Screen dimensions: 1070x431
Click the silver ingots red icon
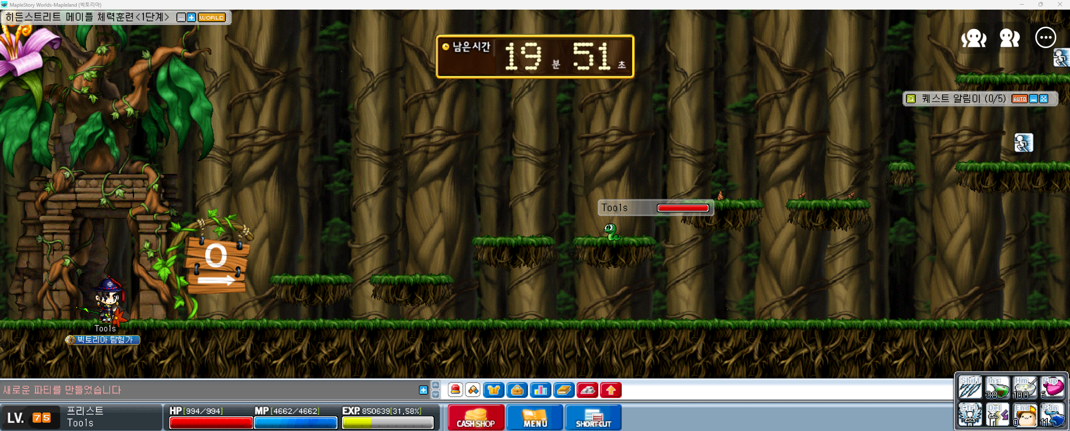point(587,390)
